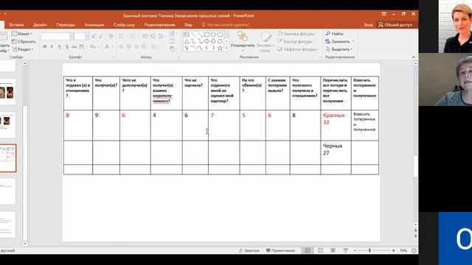Image resolution: width=472 pixels, height=265 pixels.
Task: Open the font name combo box
Action: tap(58, 36)
